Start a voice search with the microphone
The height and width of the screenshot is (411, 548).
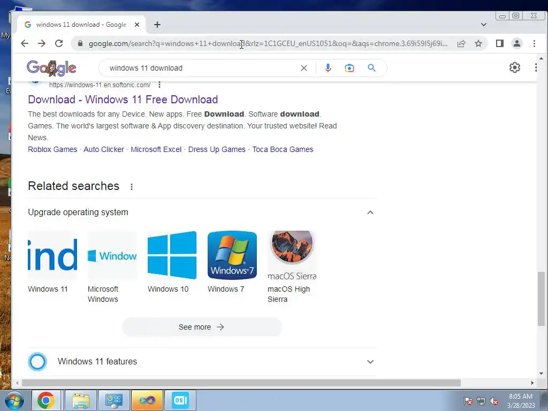click(x=328, y=68)
